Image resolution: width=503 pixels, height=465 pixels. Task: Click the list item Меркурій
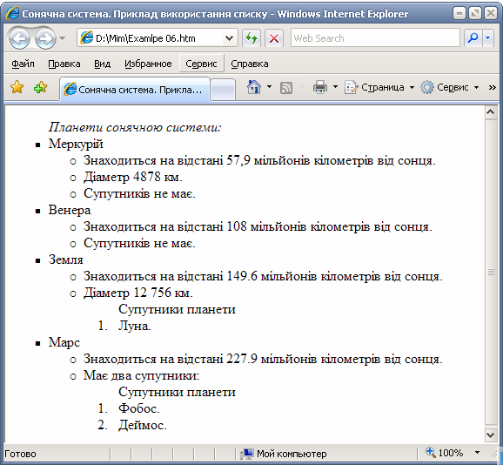coord(76,144)
